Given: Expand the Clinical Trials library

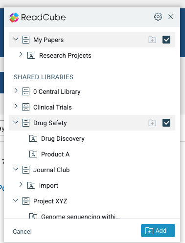Looking at the screenshot, I should 16,106.
